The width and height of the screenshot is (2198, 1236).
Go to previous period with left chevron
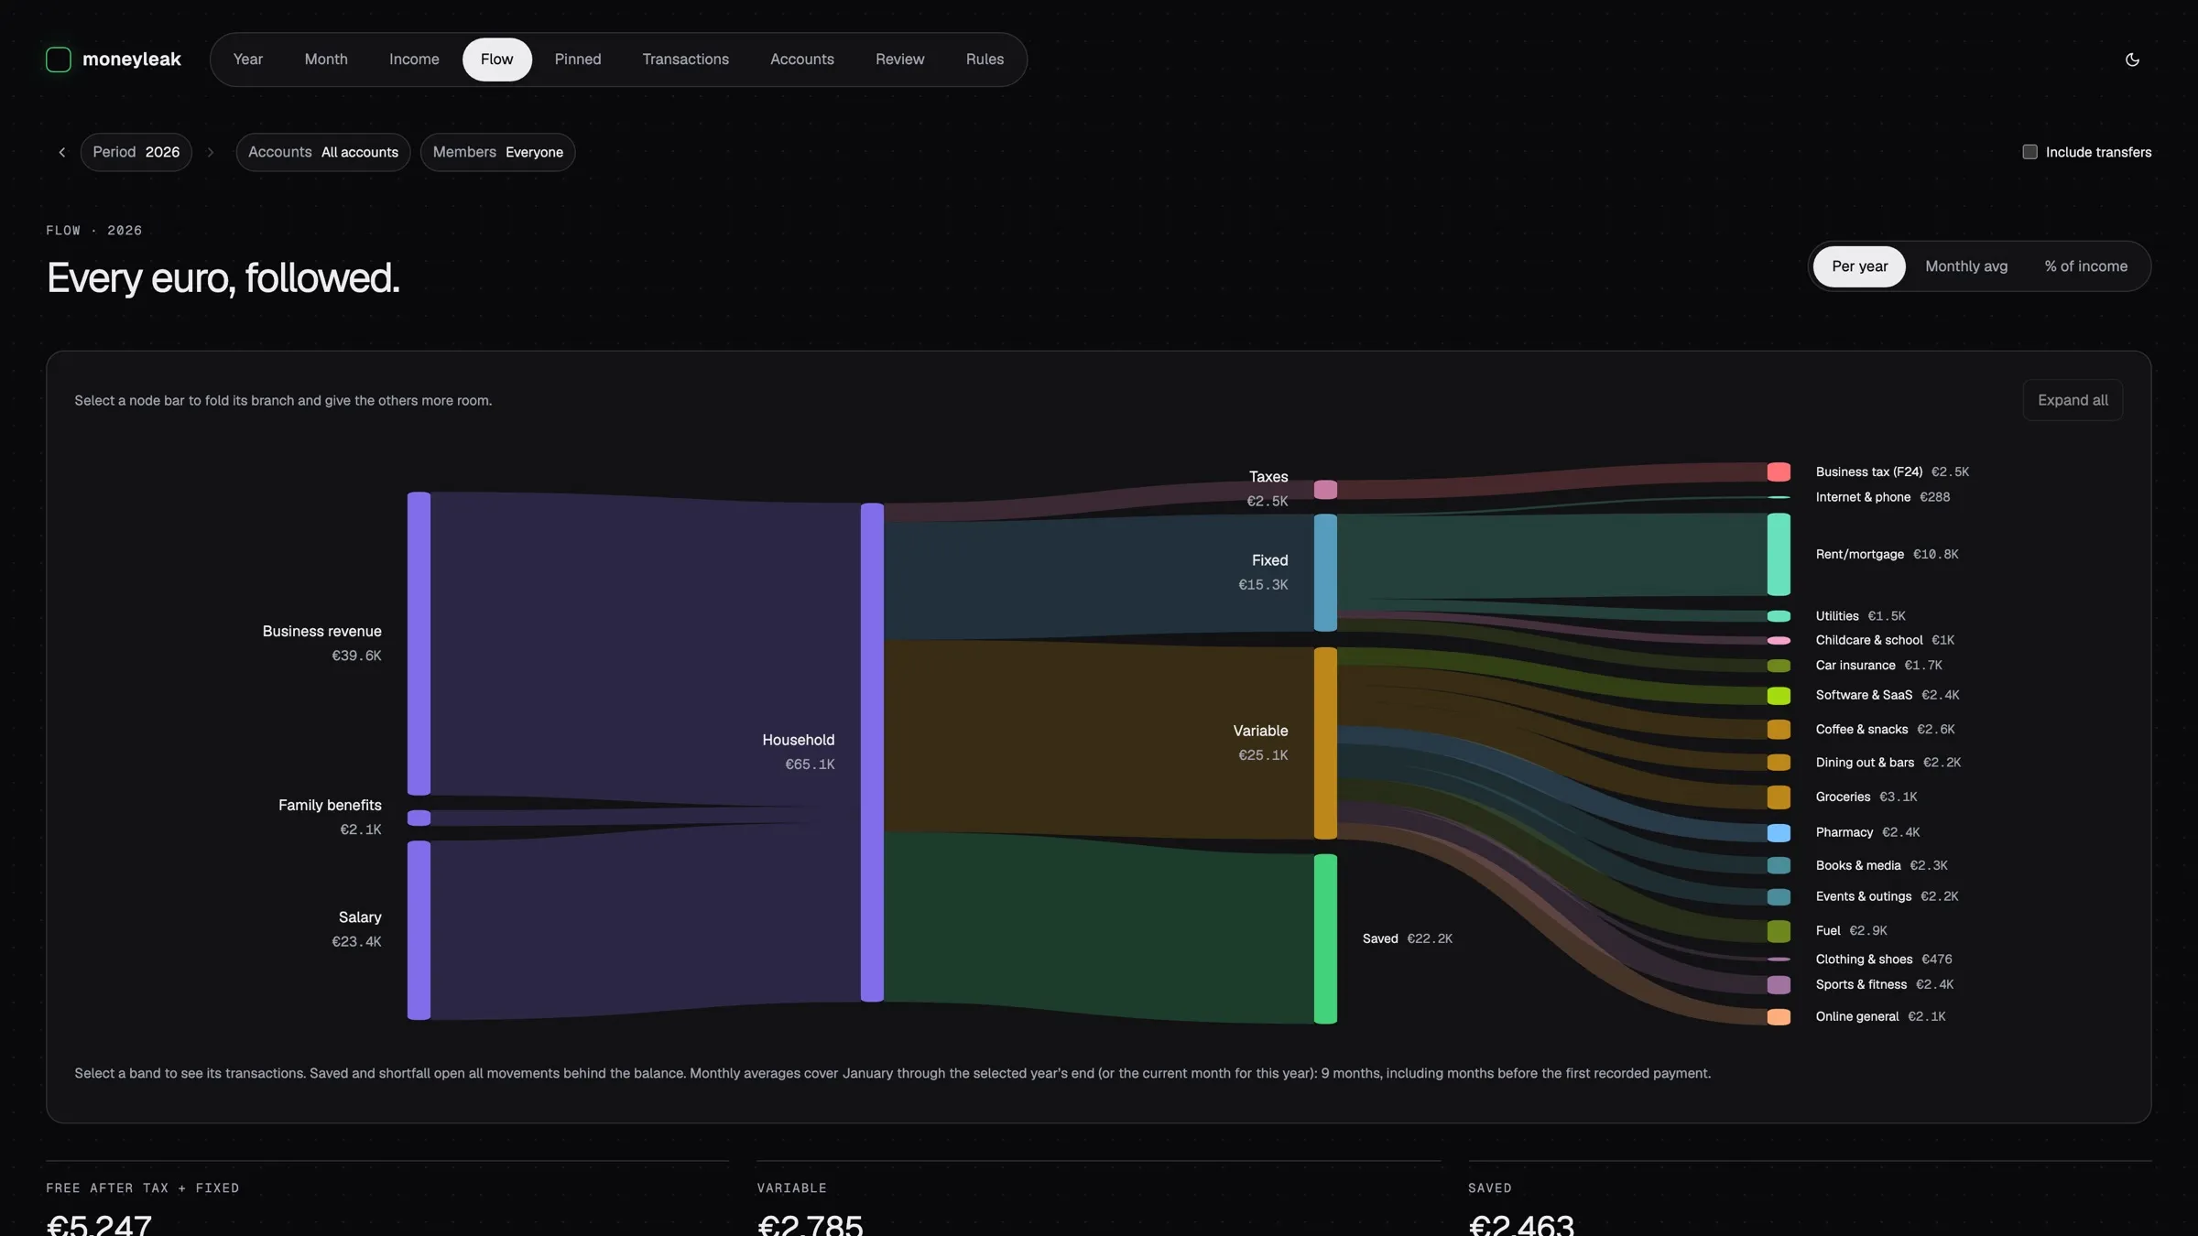[x=62, y=152]
